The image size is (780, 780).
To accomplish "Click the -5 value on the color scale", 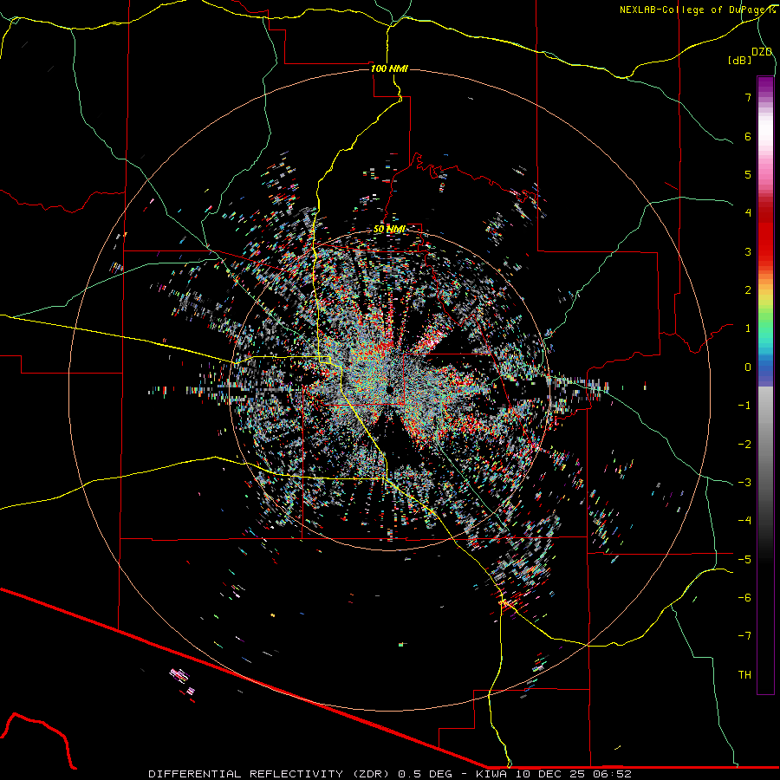I will (744, 560).
